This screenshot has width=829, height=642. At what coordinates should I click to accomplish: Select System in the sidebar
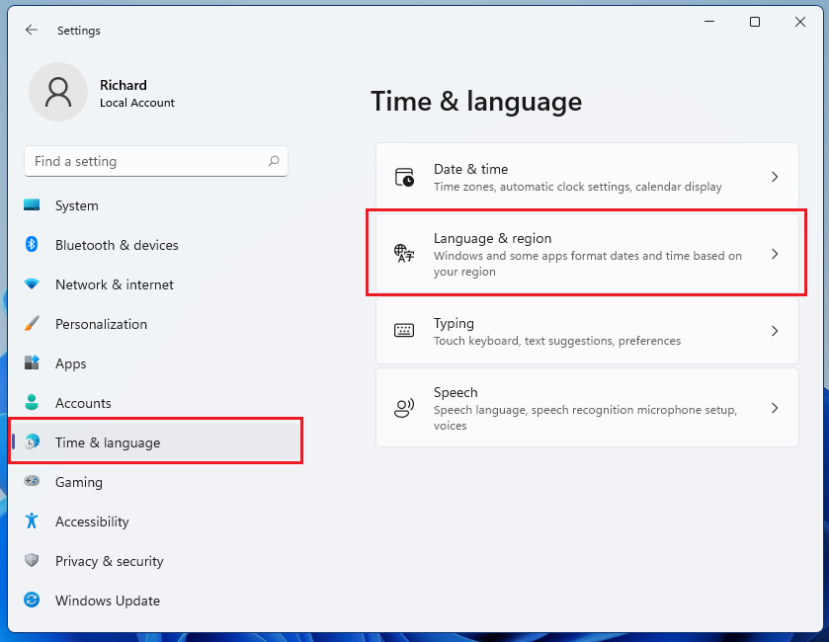76,205
